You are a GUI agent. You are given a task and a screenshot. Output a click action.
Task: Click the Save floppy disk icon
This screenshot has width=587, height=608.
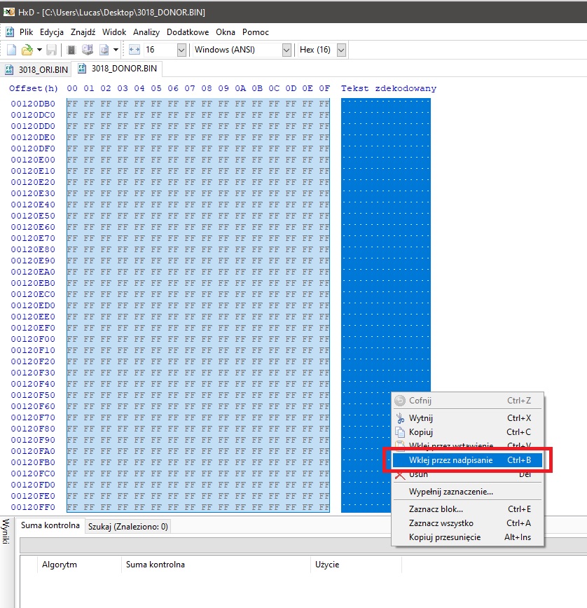52,50
